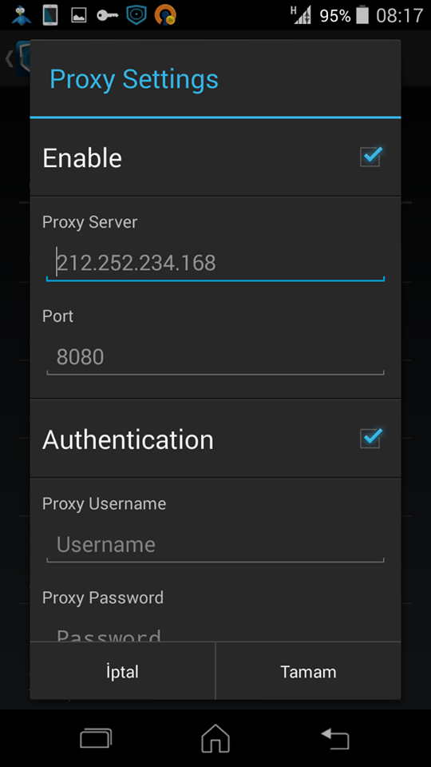Tap the VPN key status icon
Image resolution: width=431 pixels, height=767 pixels.
click(108, 16)
